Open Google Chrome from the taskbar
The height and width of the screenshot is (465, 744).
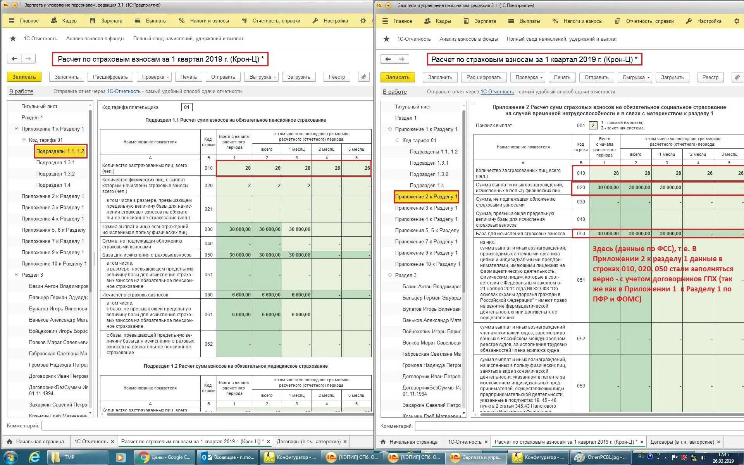point(164,457)
